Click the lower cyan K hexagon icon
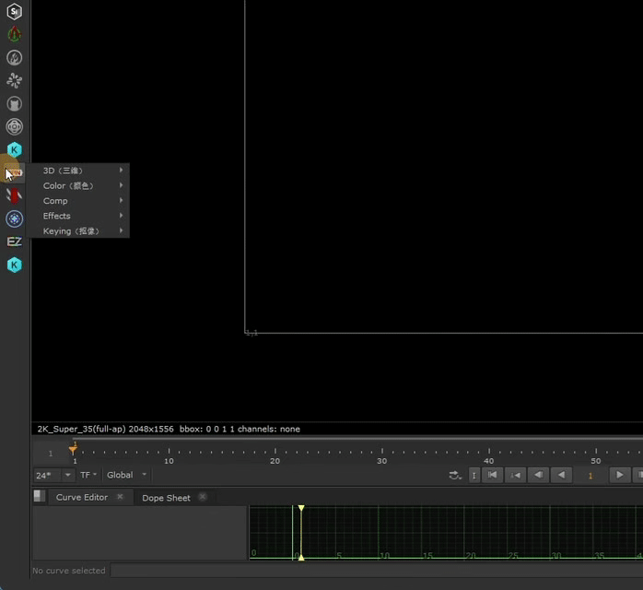This screenshot has height=590, width=643. click(15, 265)
